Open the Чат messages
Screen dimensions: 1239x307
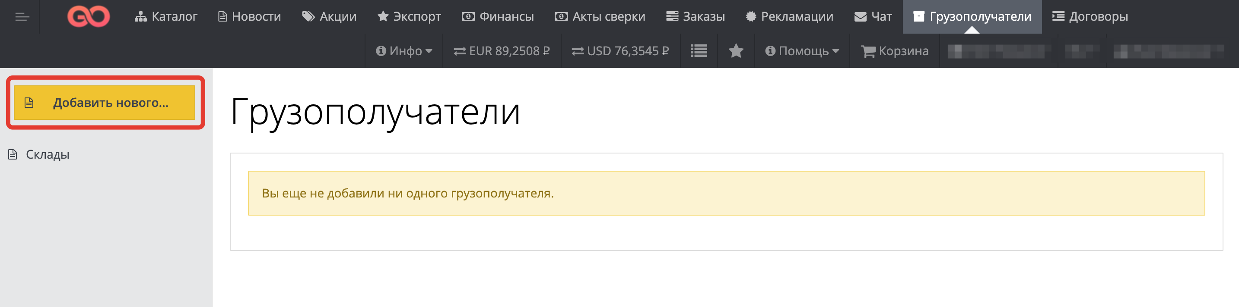point(873,17)
